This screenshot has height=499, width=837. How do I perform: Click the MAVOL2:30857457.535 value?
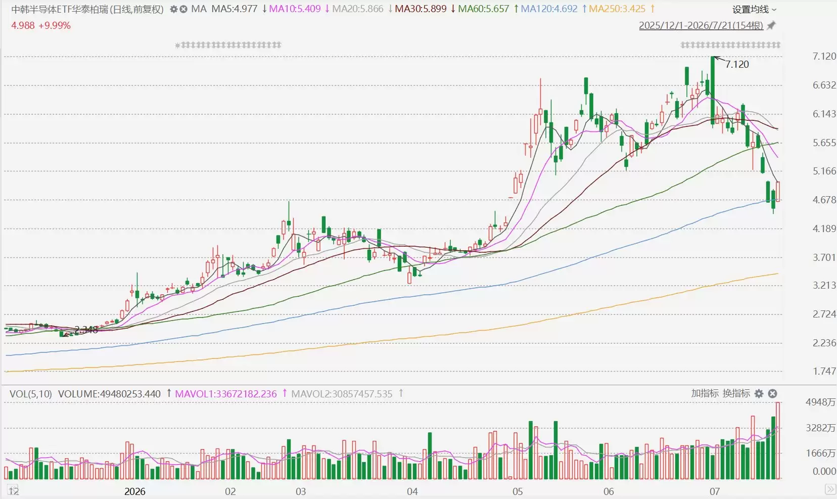click(342, 394)
